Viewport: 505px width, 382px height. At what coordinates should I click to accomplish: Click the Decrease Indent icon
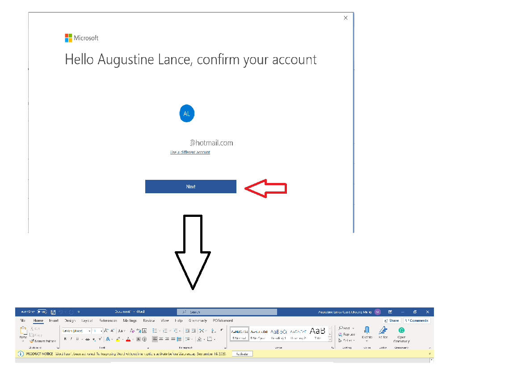click(187, 331)
